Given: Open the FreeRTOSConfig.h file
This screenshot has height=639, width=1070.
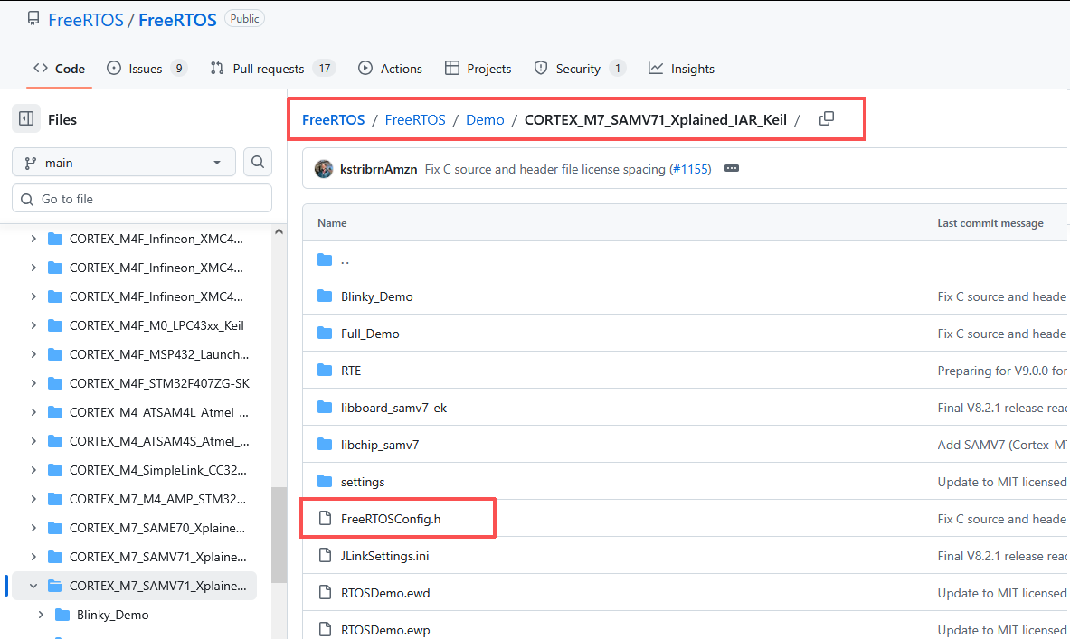Looking at the screenshot, I should click(391, 518).
